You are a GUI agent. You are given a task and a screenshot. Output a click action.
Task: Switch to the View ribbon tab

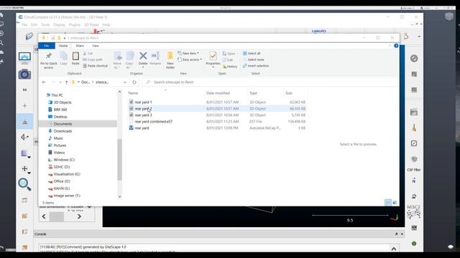[x=96, y=46]
